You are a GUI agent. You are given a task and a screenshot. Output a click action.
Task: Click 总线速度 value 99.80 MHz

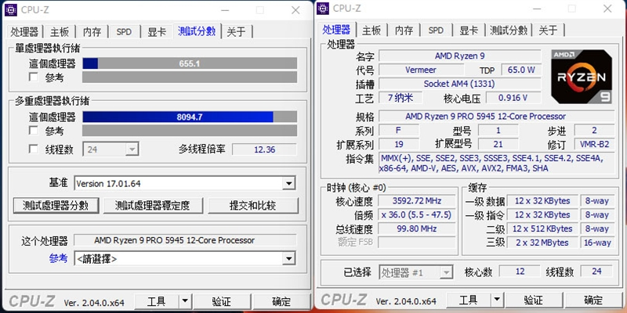[417, 228]
